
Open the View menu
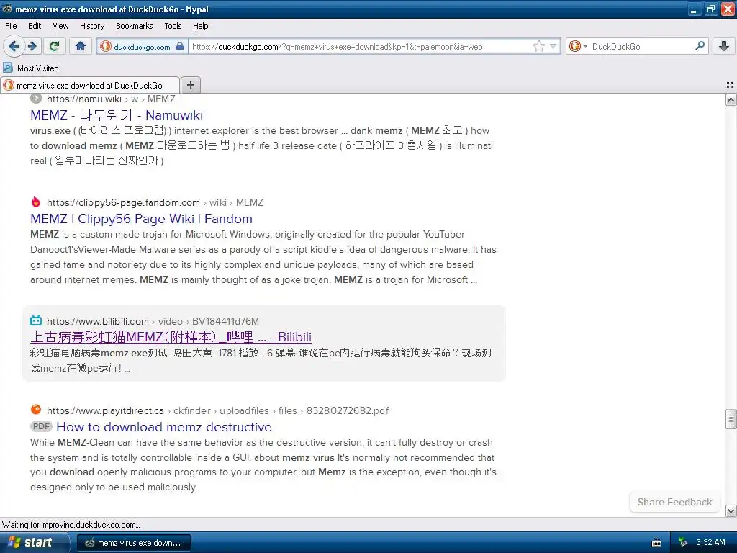(x=60, y=26)
